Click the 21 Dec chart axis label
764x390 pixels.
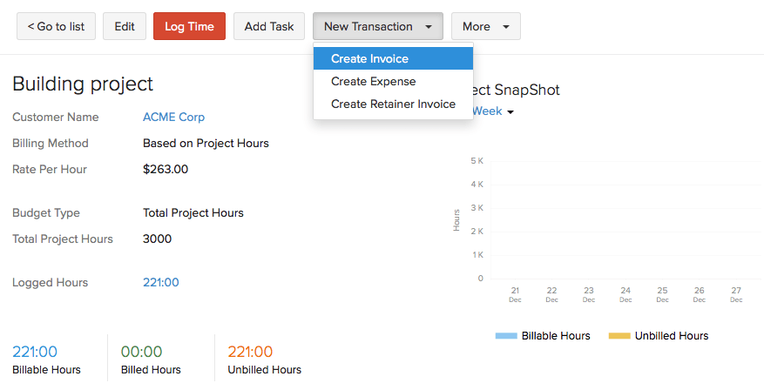[x=515, y=294]
